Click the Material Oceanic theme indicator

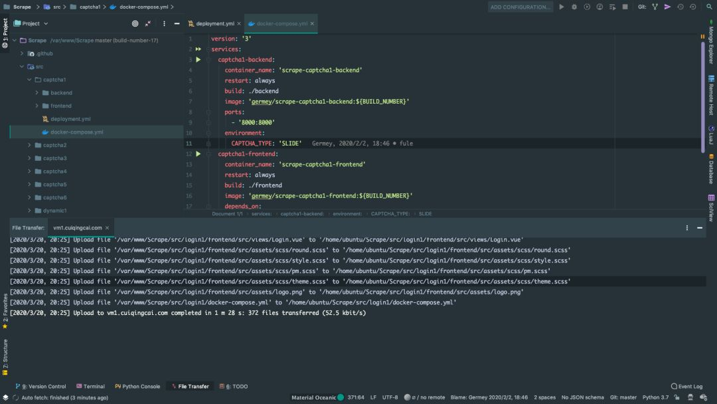[317, 397]
